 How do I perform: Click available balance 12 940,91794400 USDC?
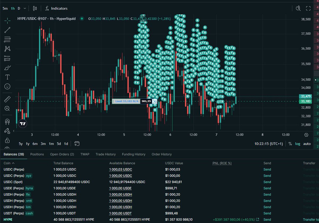(127, 182)
